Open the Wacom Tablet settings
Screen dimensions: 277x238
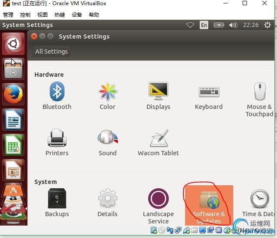[x=158, y=143]
